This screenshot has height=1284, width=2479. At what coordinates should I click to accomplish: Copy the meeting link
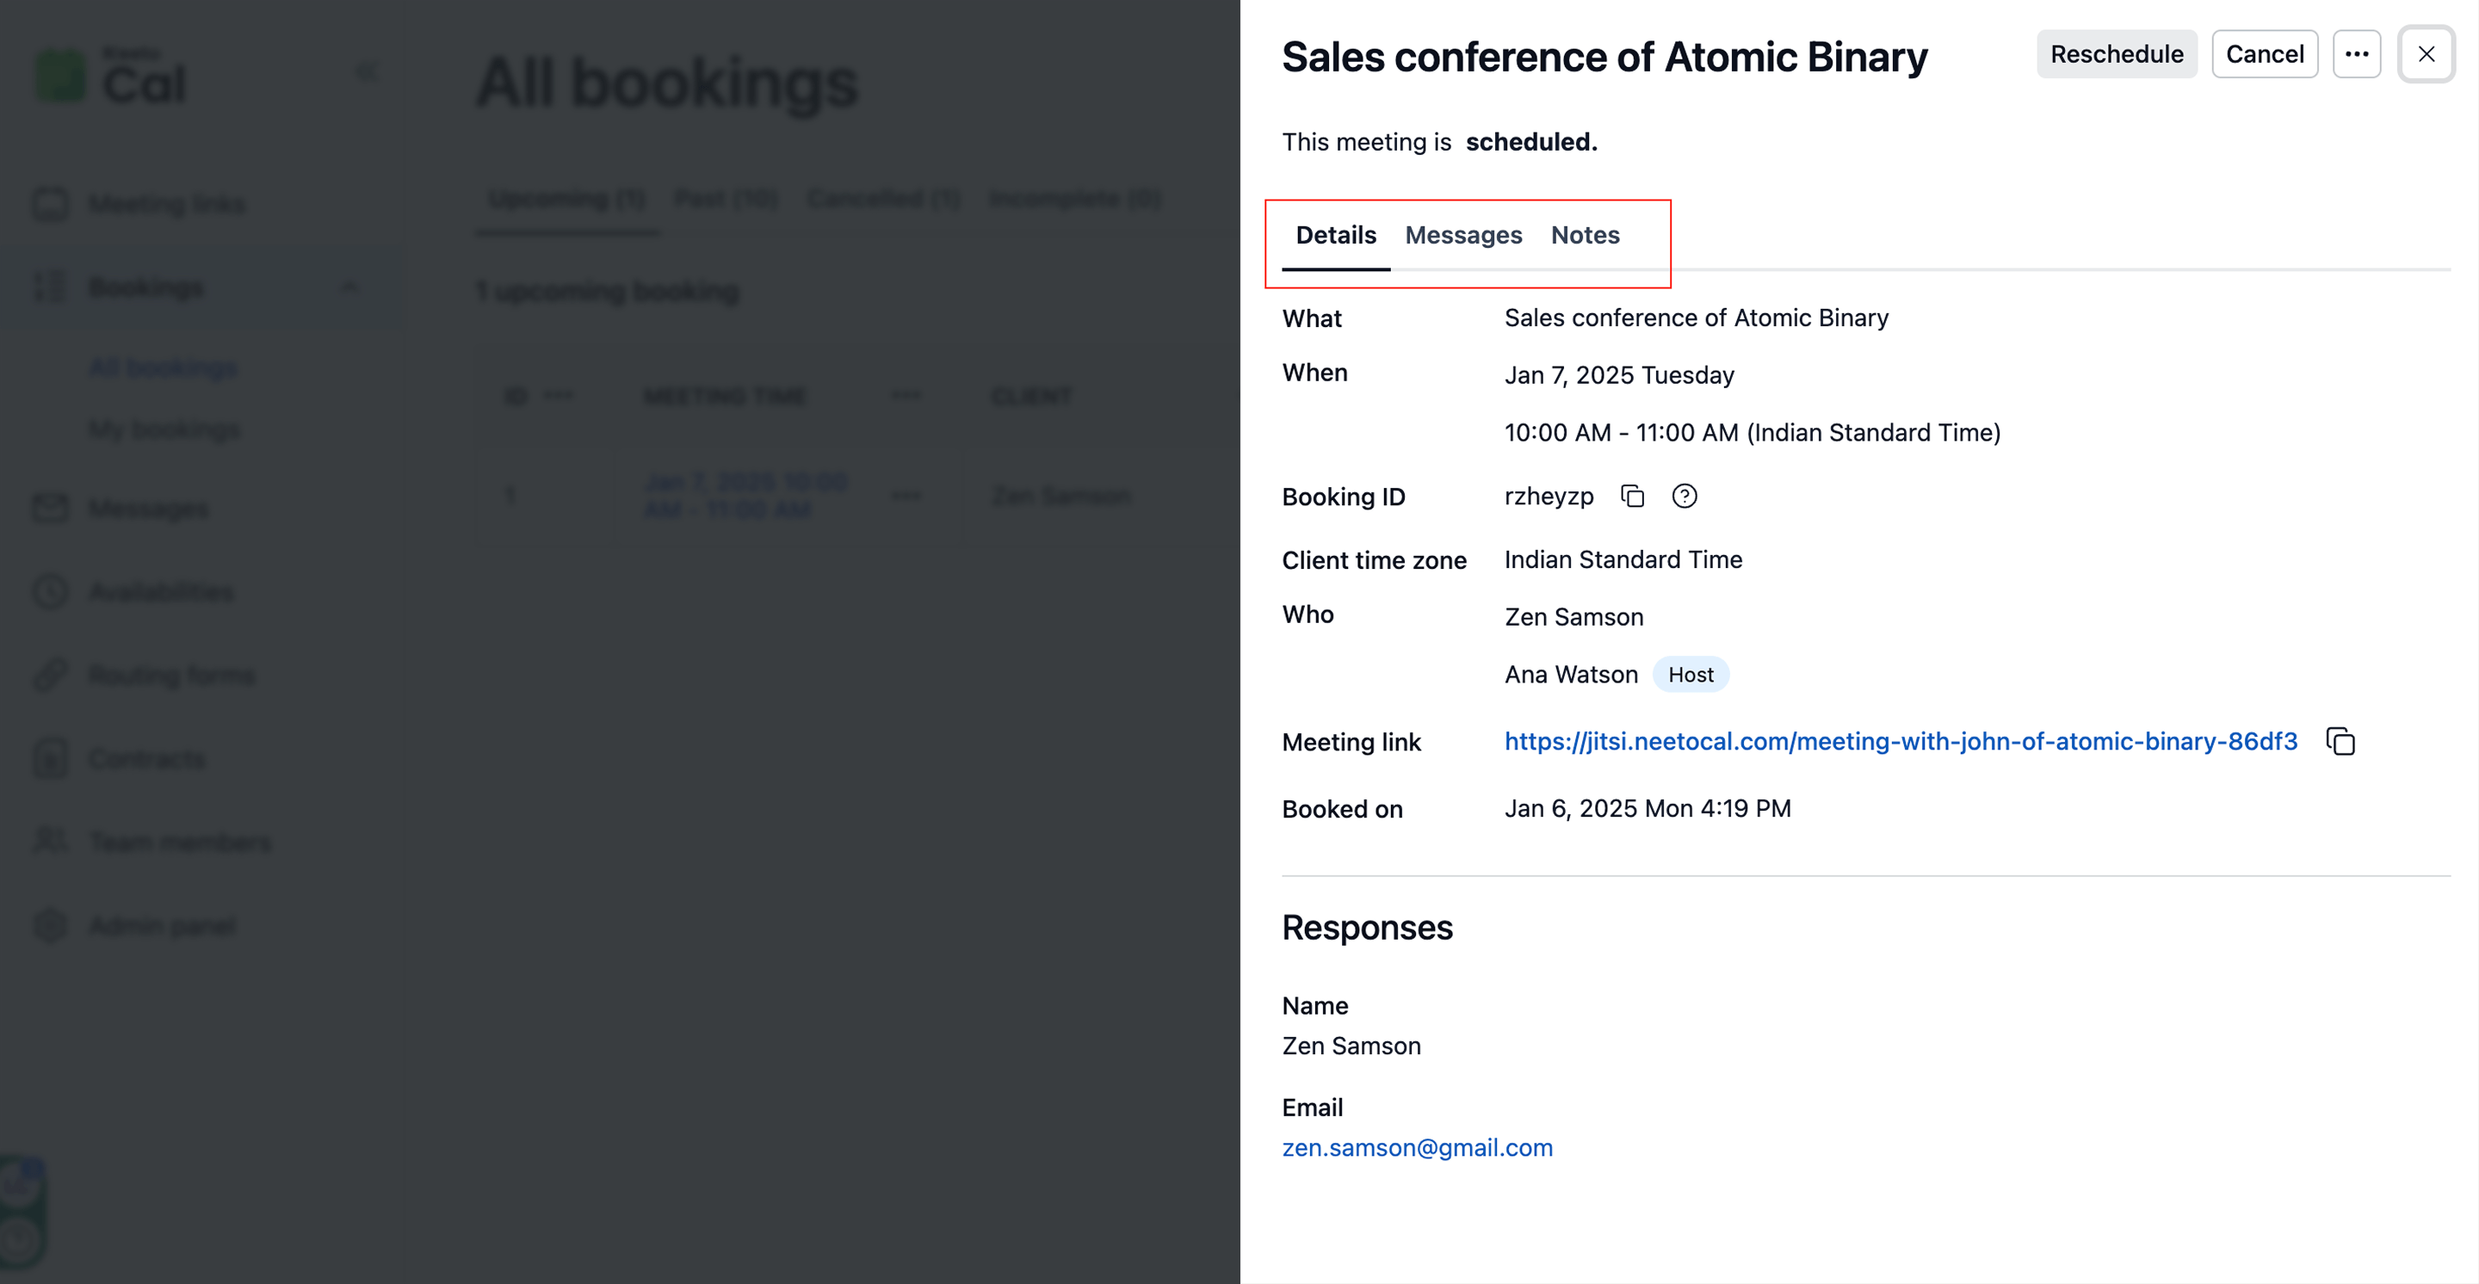[2340, 742]
